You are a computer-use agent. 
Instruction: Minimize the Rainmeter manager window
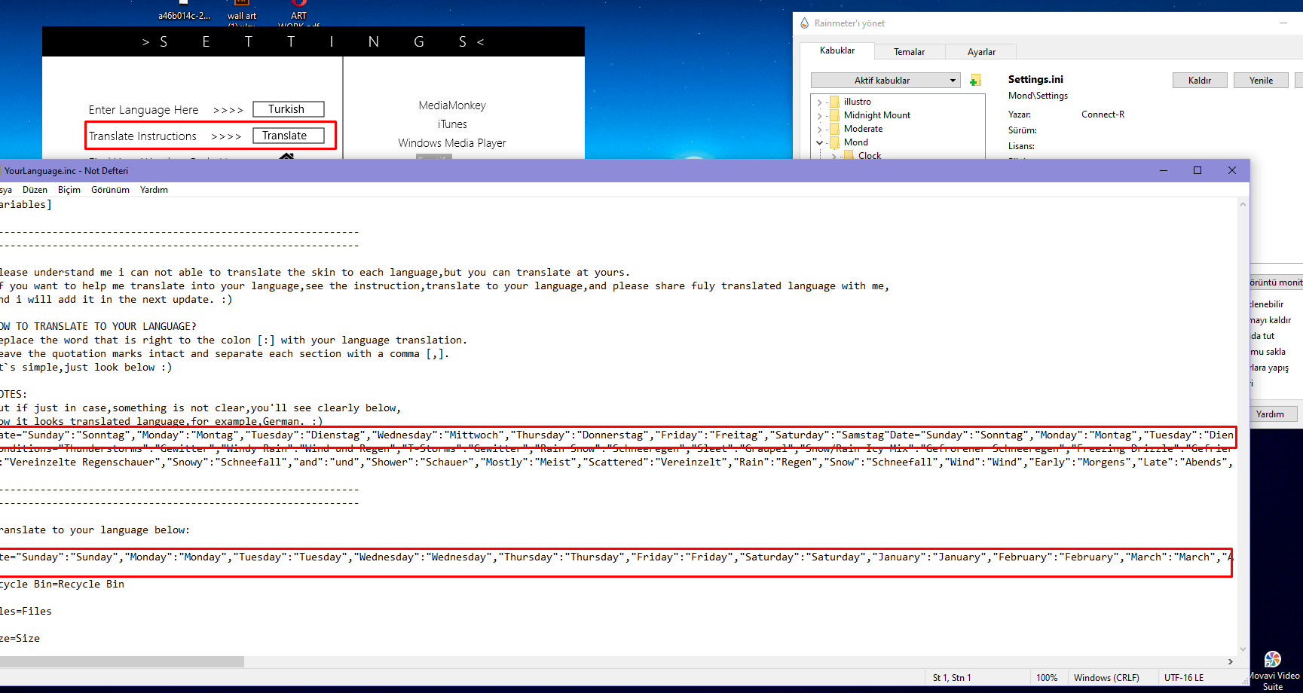click(x=1283, y=23)
